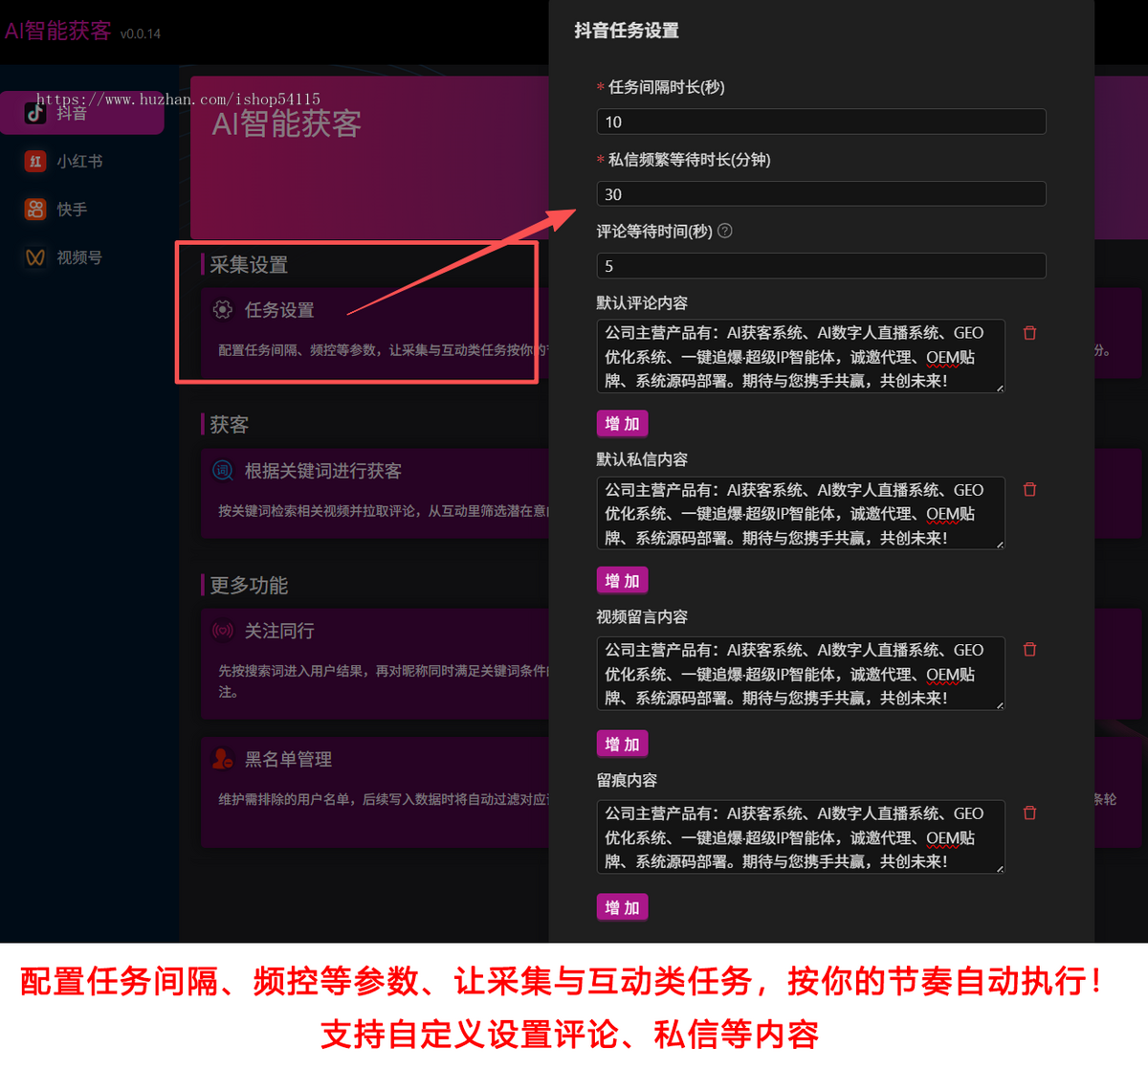The image size is (1148, 1069).
Task: Click the AI智能获客 app title in header
Action: click(58, 31)
